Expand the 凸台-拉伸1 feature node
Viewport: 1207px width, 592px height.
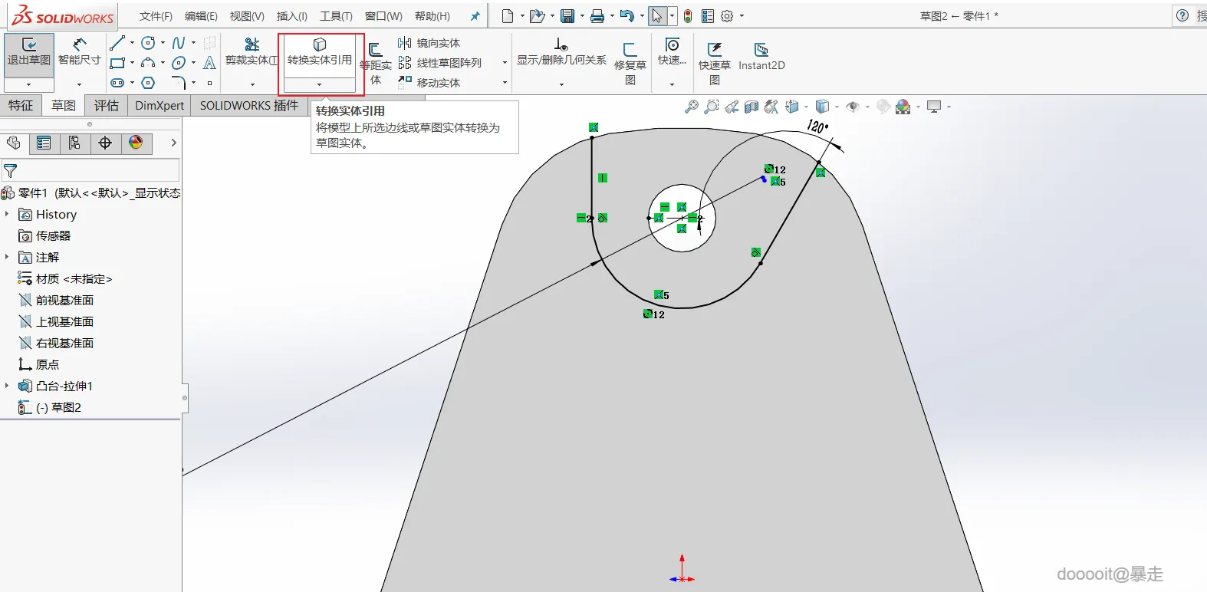click(7, 386)
